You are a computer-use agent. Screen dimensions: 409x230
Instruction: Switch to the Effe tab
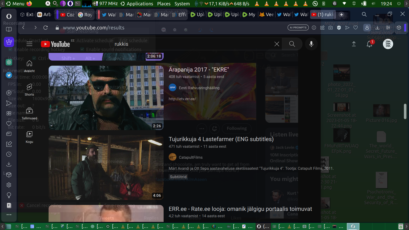click(180, 15)
